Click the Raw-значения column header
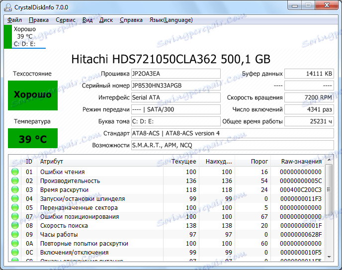The width and height of the screenshot is (342, 270). pyautogui.click(x=297, y=162)
